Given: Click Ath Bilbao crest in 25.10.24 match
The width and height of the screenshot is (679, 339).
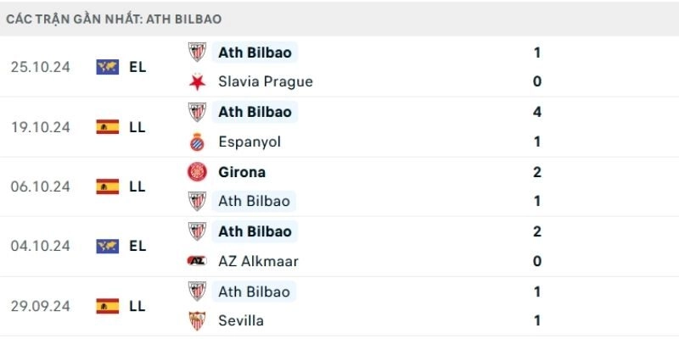Looking at the screenshot, I should (x=197, y=53).
